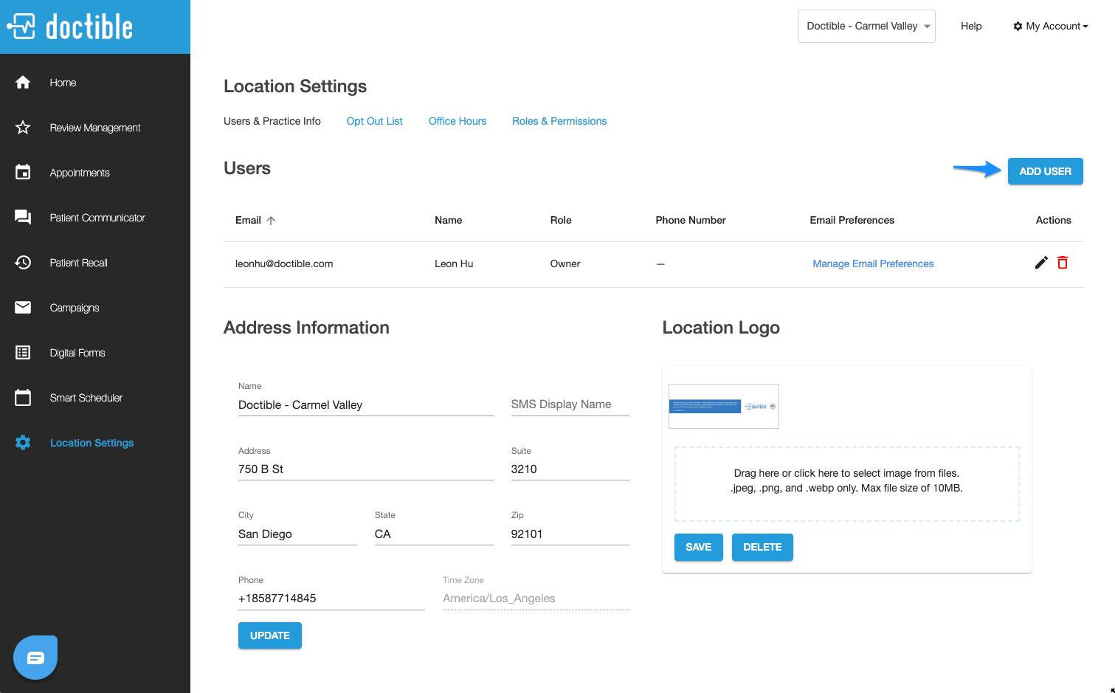Click the Phone field with +18587714845
This screenshot has height=693, width=1115.
pyautogui.click(x=331, y=599)
